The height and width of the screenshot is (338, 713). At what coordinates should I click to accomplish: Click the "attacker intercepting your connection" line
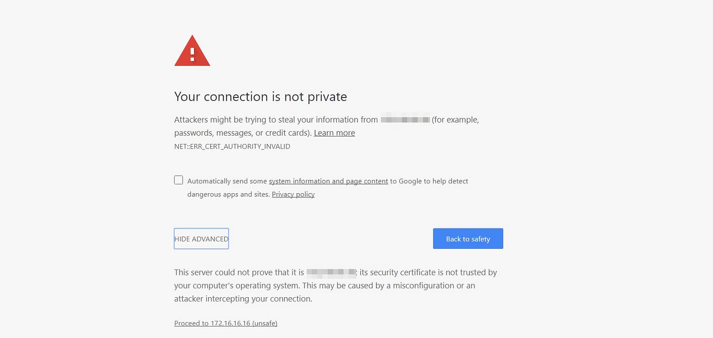[243, 299]
